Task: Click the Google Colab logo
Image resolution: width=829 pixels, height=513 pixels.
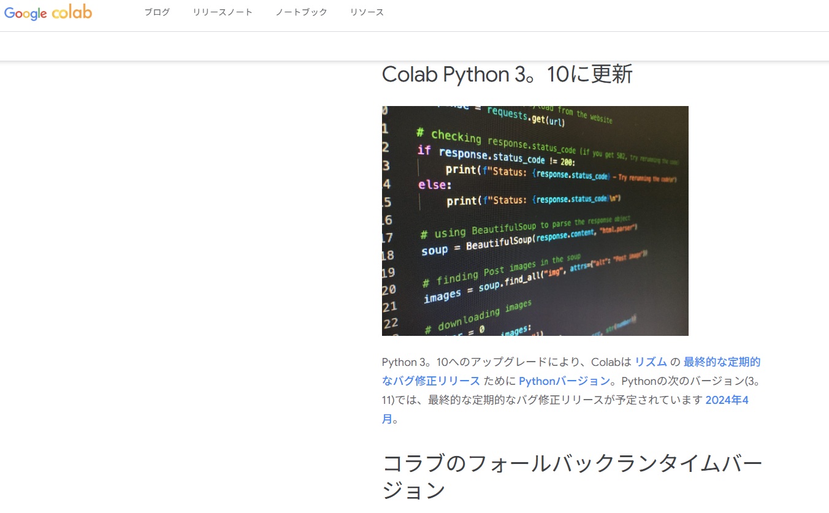Action: [x=48, y=12]
